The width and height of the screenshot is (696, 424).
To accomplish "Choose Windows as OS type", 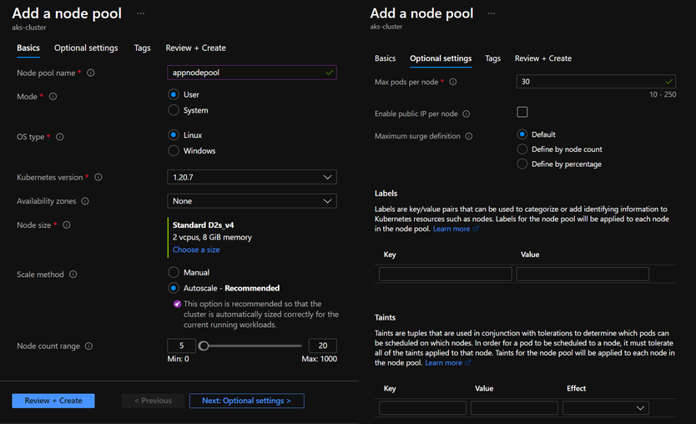I will [x=174, y=150].
